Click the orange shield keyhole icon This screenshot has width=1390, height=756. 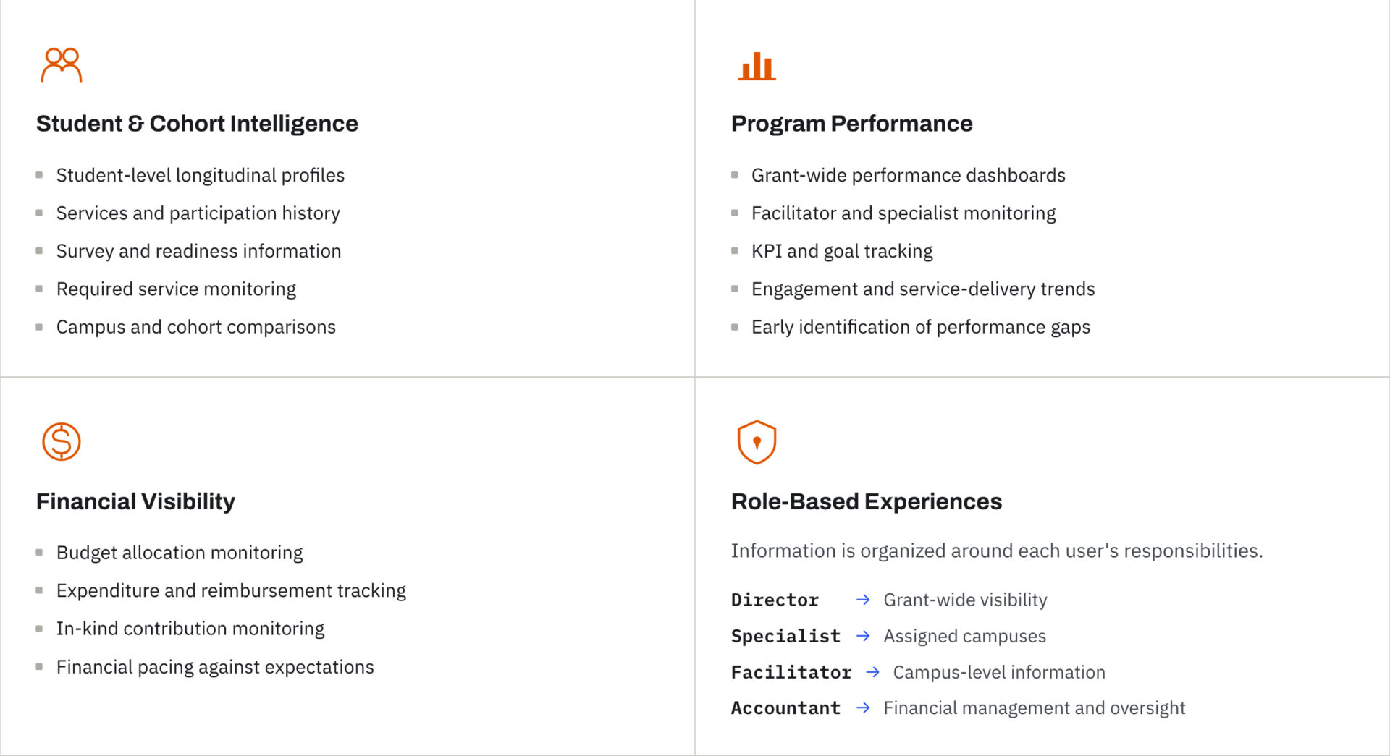click(x=757, y=442)
